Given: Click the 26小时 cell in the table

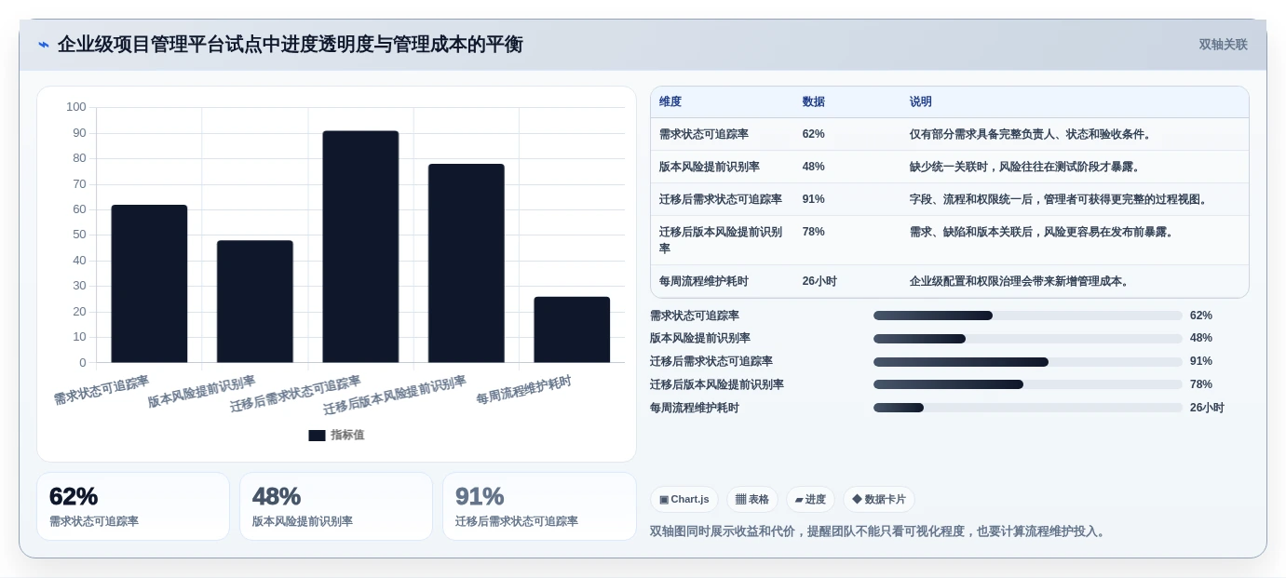Looking at the screenshot, I should (819, 281).
